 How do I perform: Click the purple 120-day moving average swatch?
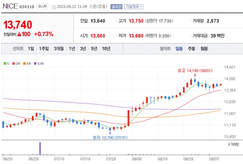click(x=35, y=63)
